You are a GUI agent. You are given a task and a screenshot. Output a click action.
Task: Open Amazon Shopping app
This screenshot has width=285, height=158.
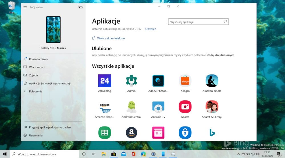click(x=105, y=108)
